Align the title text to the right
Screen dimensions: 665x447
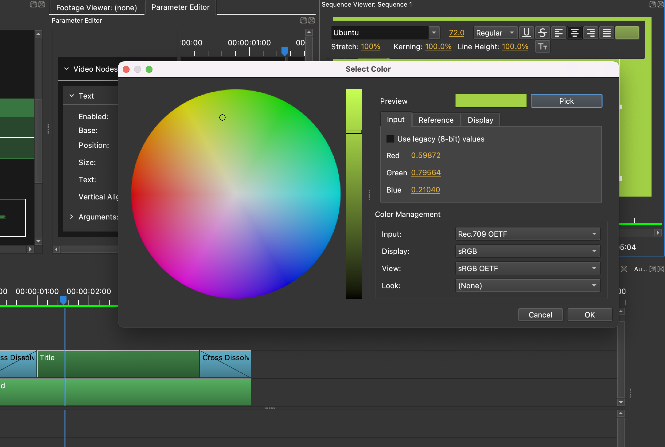591,32
